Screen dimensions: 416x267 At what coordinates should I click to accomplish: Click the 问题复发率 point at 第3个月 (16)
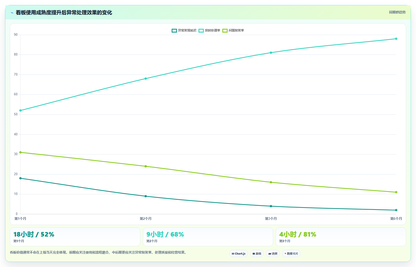point(271,182)
